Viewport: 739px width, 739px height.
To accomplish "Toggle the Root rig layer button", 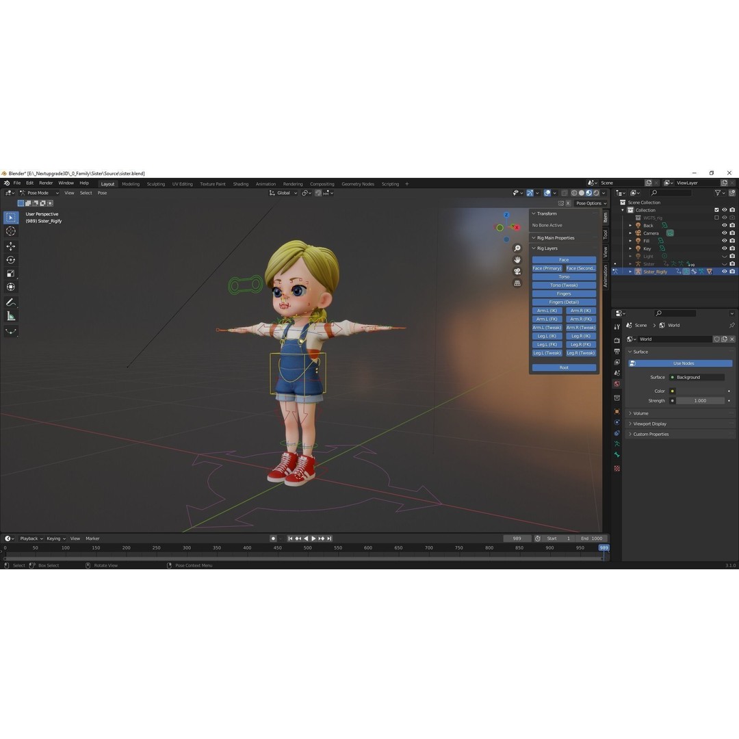I will pyautogui.click(x=564, y=367).
